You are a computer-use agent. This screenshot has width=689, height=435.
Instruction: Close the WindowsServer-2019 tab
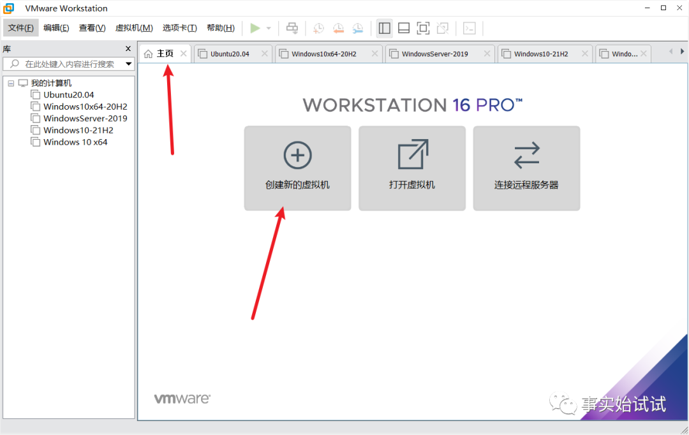click(x=487, y=54)
